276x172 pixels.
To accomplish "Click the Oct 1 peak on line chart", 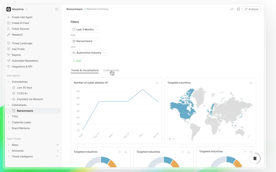I will tap(142, 89).
